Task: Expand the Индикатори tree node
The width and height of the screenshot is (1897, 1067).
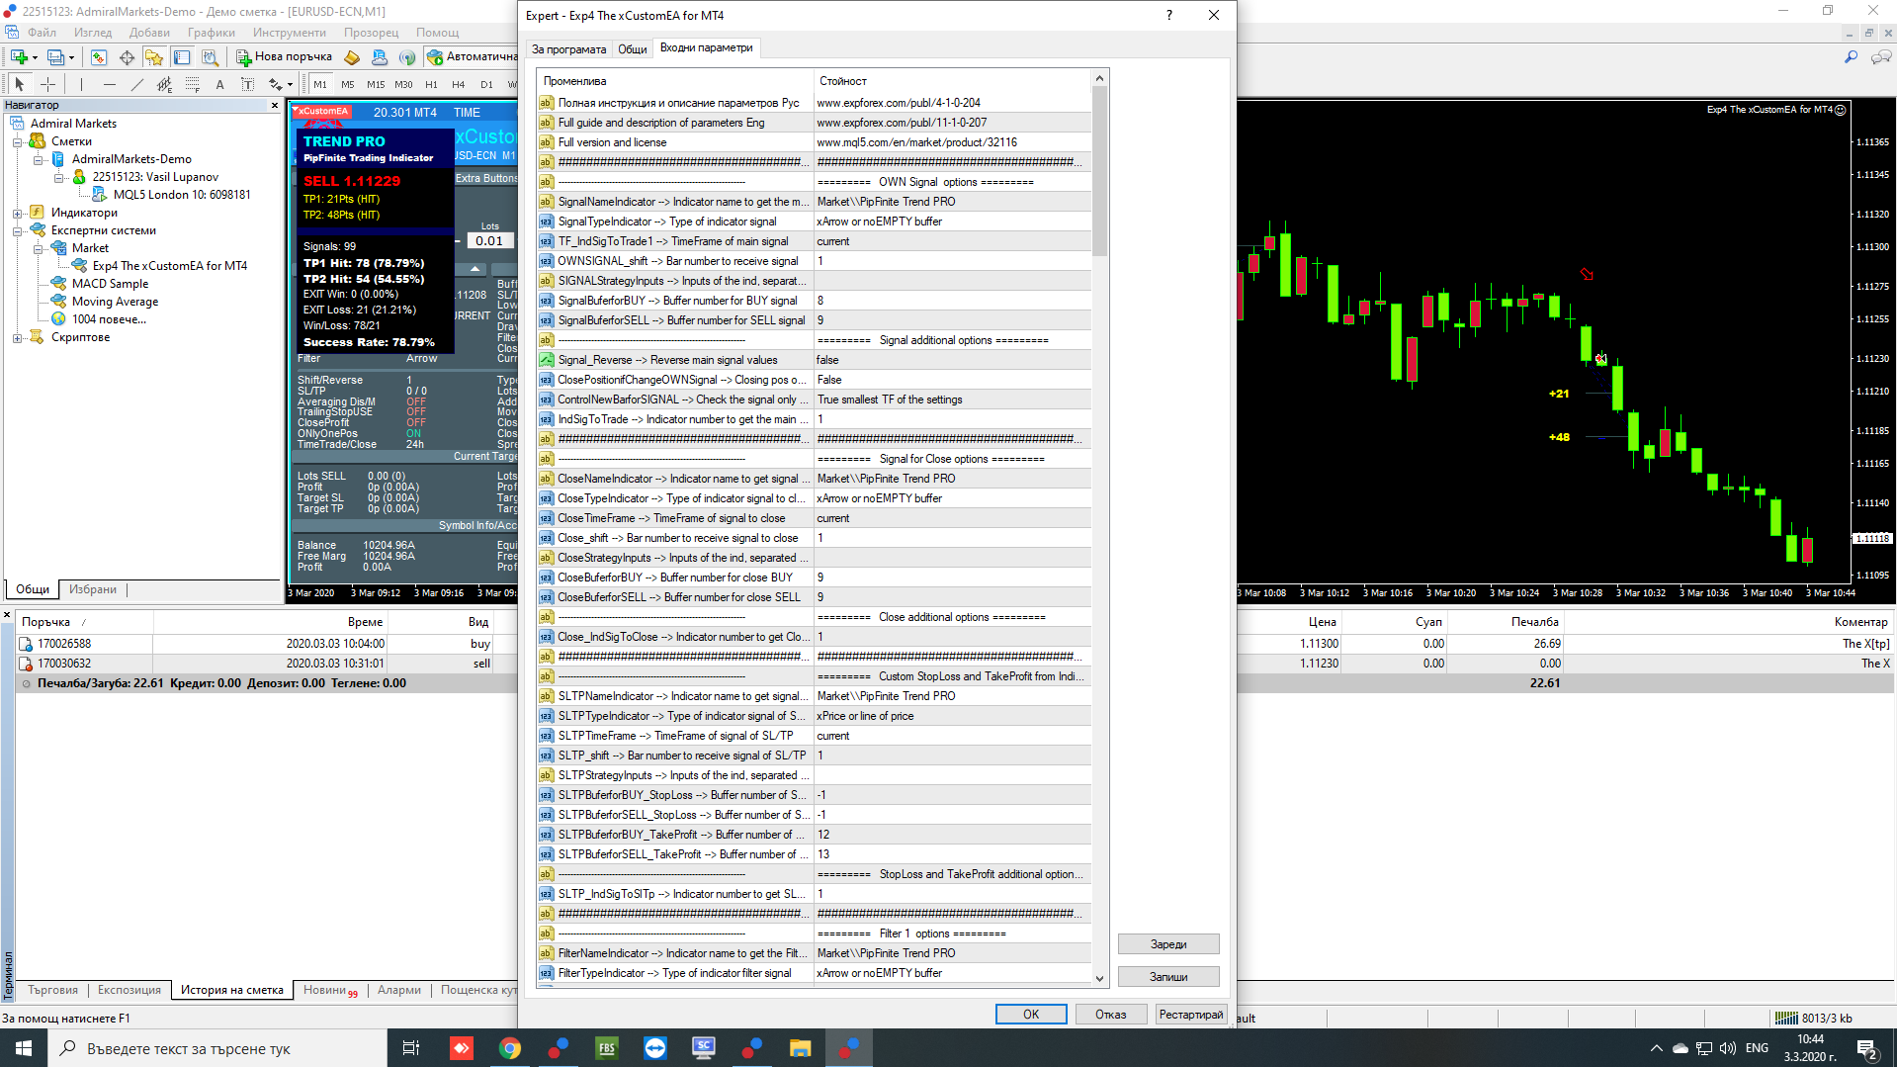Action: [17, 213]
